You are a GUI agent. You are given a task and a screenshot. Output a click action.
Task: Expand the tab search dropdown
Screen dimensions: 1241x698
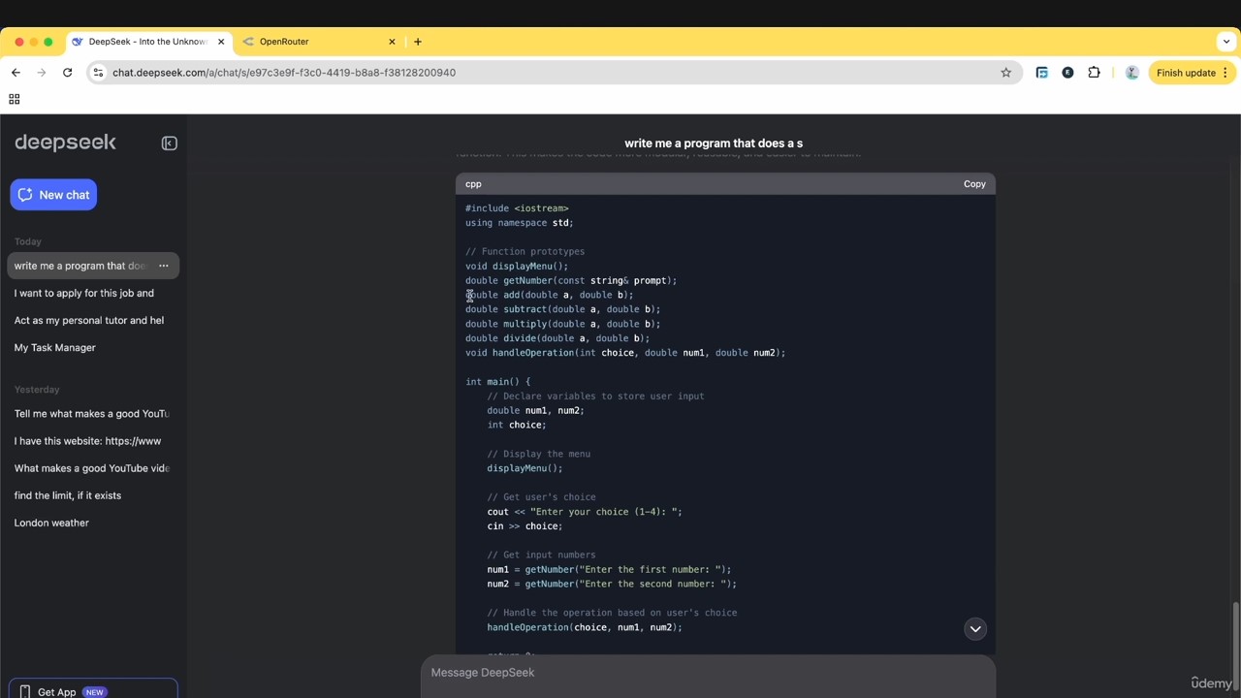1226,42
